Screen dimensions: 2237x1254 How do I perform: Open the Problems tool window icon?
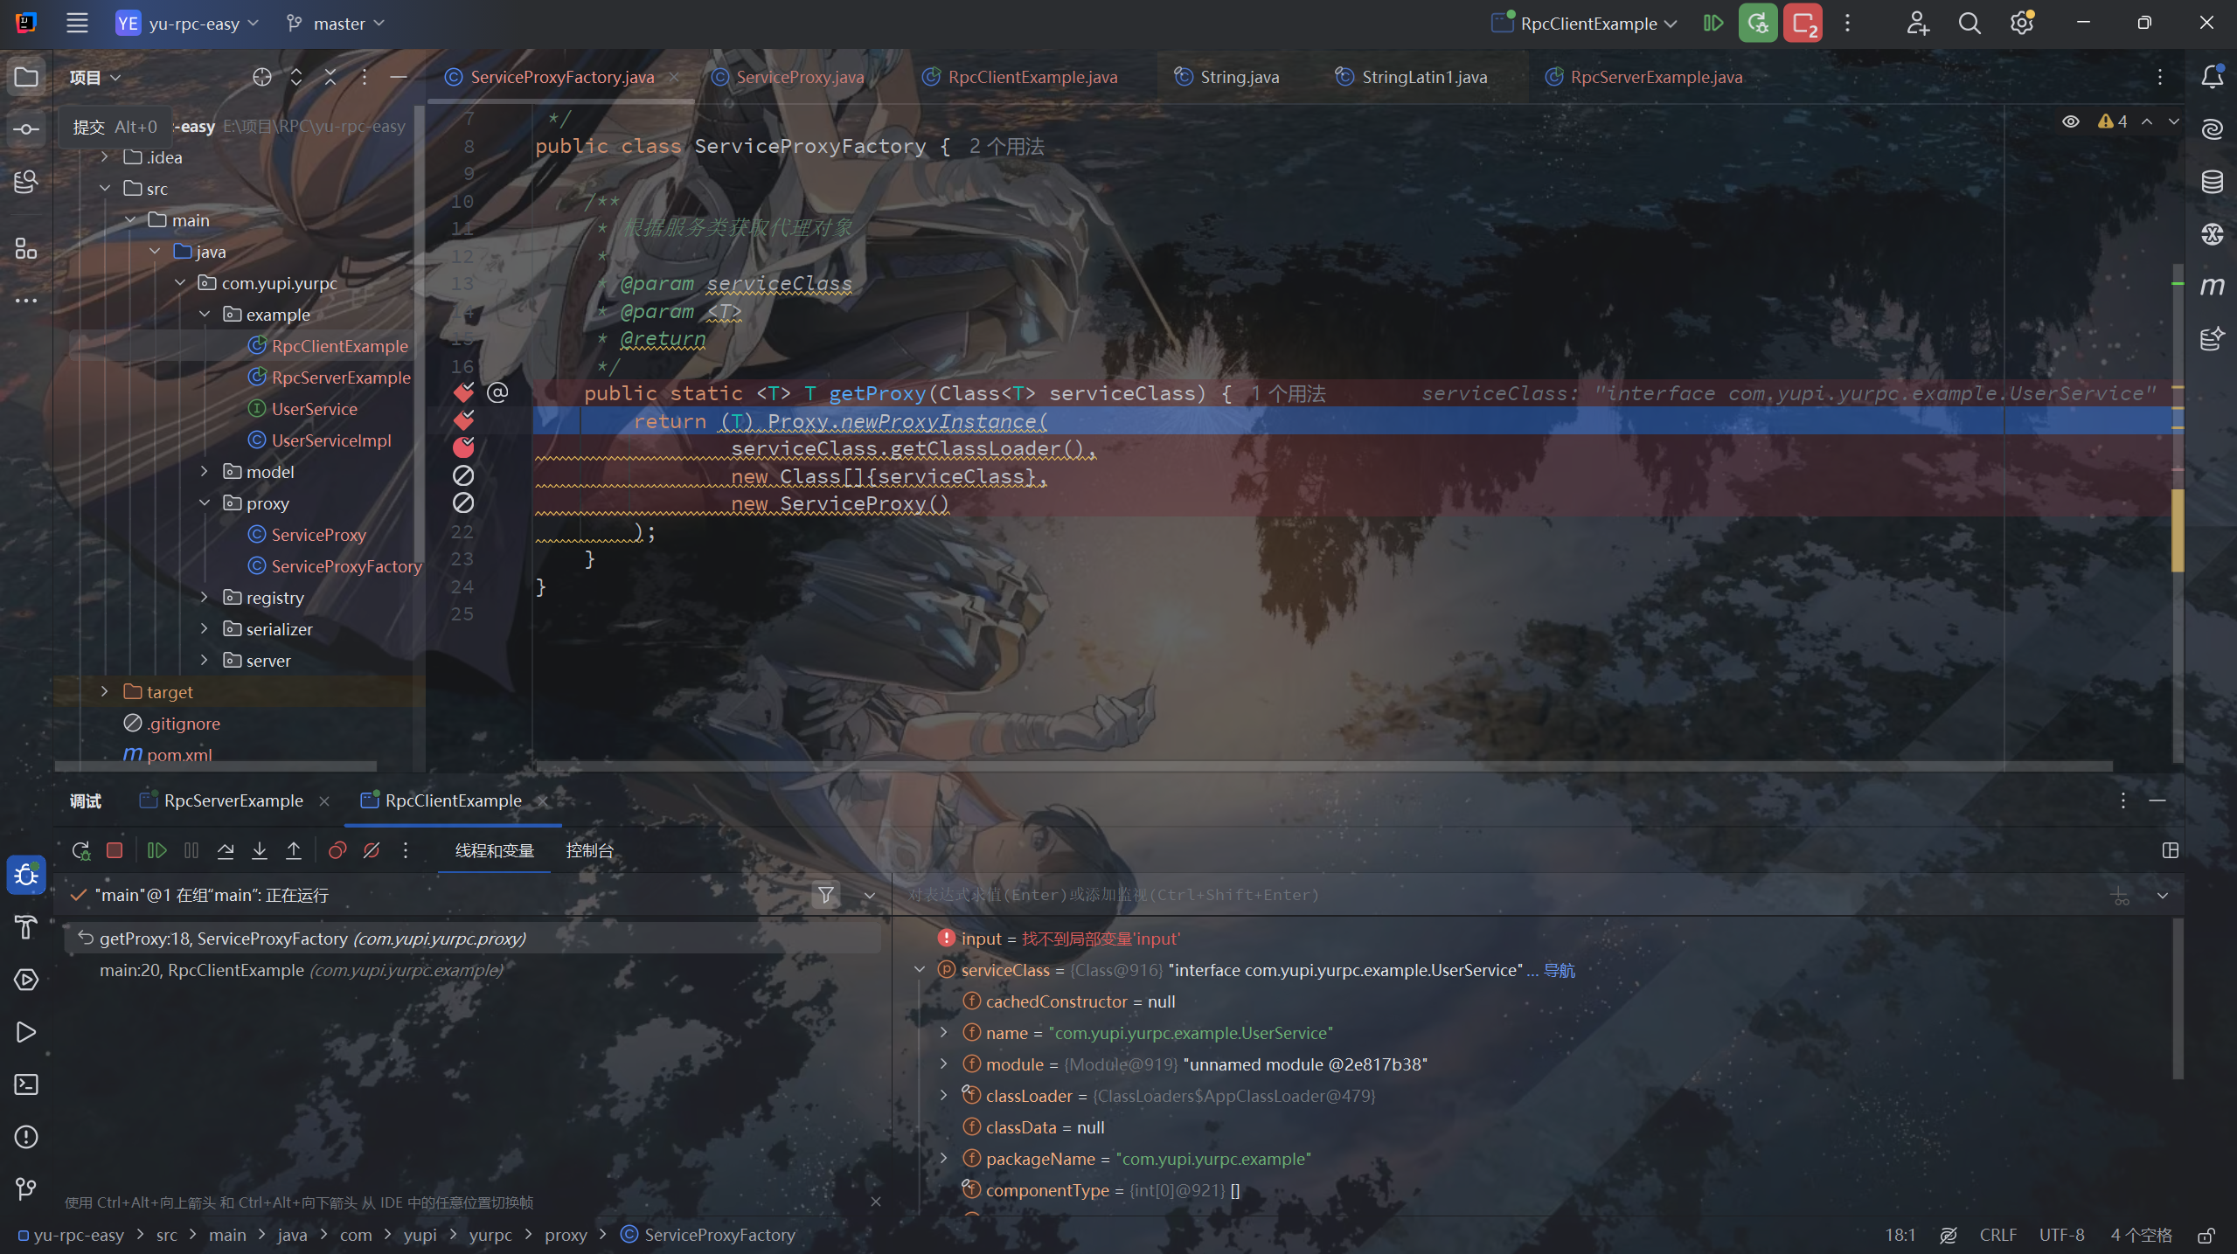point(26,1137)
